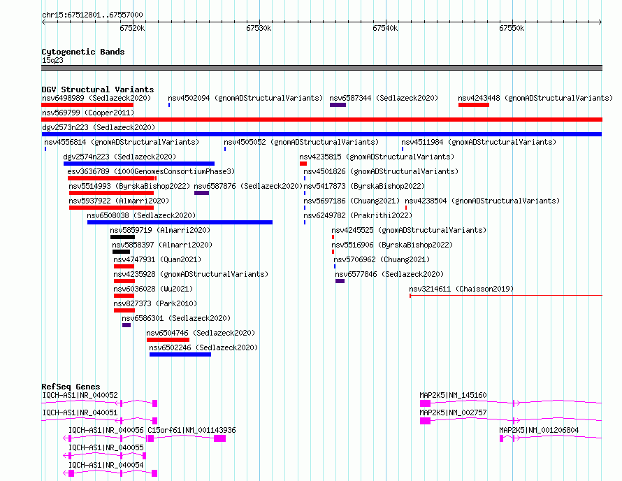Select nsv5697186 Chuang2021 label
The image size is (622, 481).
click(x=352, y=201)
